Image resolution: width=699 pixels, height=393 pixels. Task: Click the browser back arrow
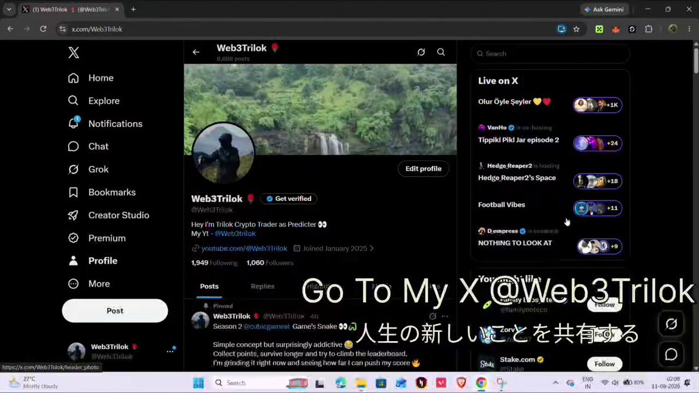pos(10,29)
